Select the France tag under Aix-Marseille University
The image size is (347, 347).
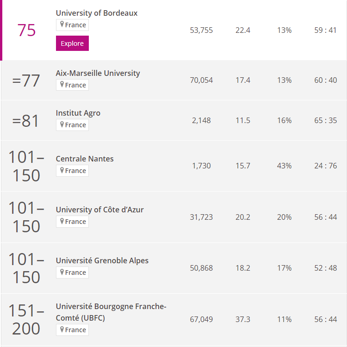72,85
